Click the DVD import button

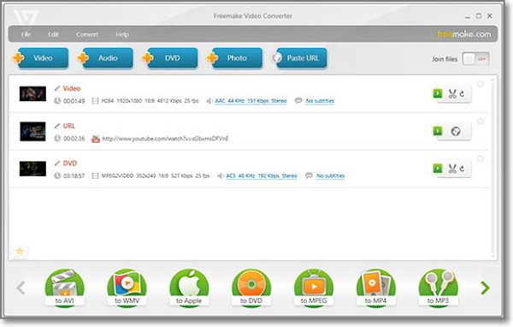(170, 58)
